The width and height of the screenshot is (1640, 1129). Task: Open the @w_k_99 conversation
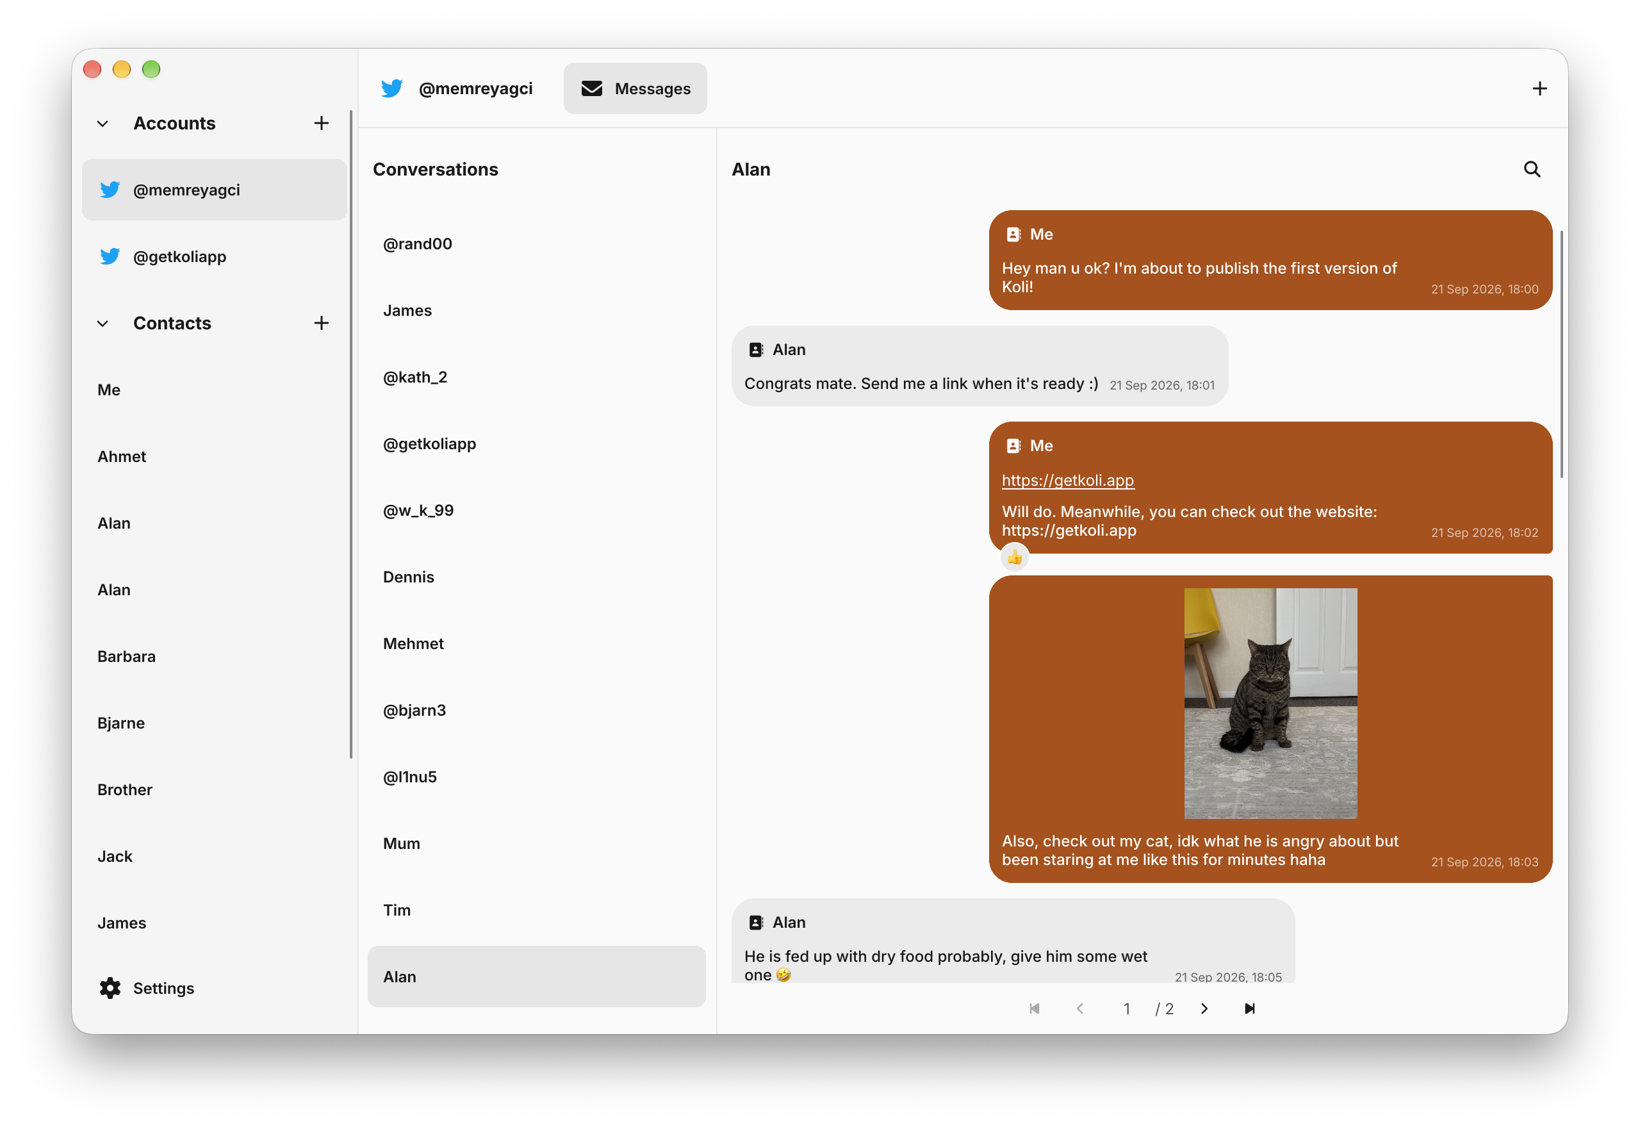[x=537, y=510]
